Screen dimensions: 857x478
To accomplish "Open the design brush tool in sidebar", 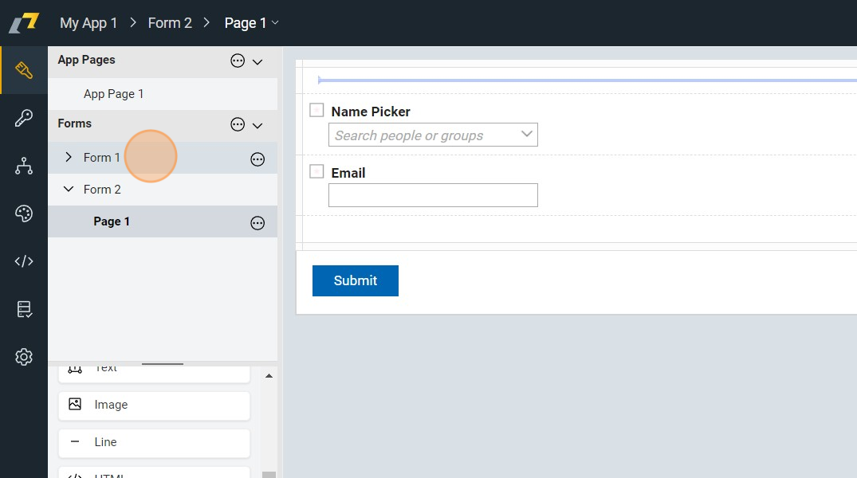I will 24,71.
